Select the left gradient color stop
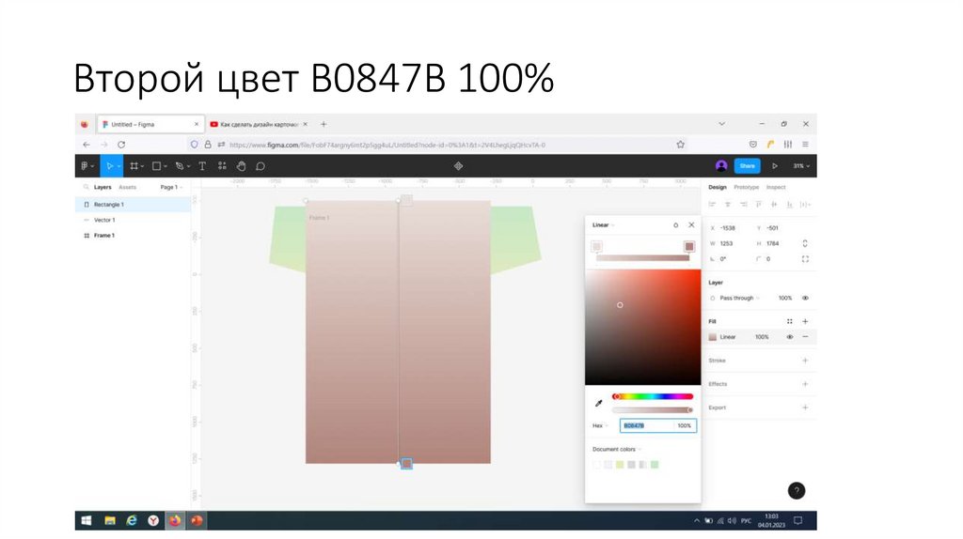 tap(596, 247)
